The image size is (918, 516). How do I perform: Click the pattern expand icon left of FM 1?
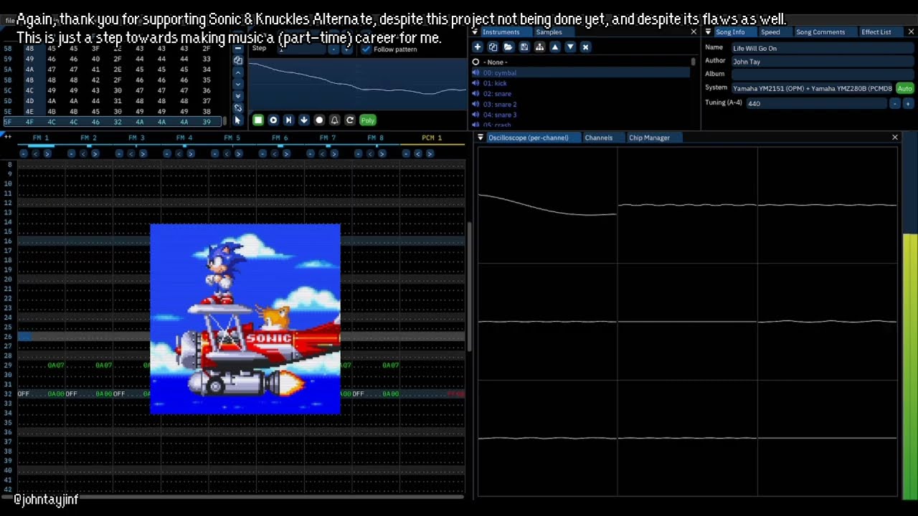tap(8, 137)
